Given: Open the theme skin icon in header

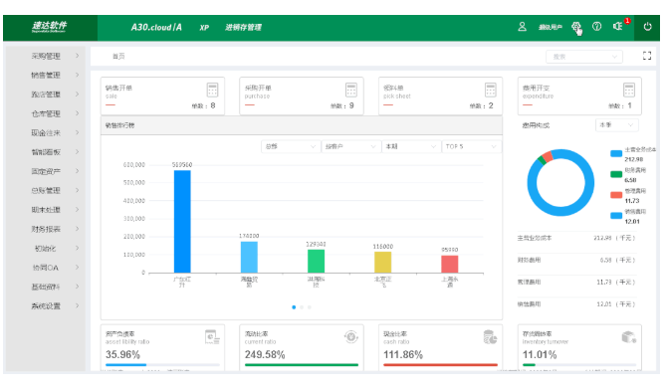Looking at the screenshot, I should (575, 27).
